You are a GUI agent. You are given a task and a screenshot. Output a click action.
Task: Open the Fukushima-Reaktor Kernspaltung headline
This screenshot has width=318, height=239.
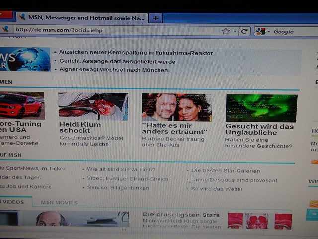pyautogui.click(x=136, y=53)
